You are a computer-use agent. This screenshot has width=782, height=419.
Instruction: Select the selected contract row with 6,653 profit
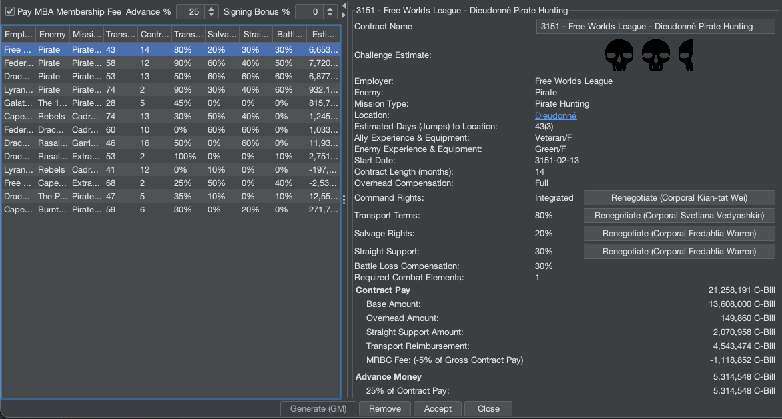coord(171,49)
